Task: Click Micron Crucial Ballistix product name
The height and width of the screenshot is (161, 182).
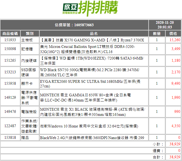Action: pyautogui.click(x=88, y=49)
